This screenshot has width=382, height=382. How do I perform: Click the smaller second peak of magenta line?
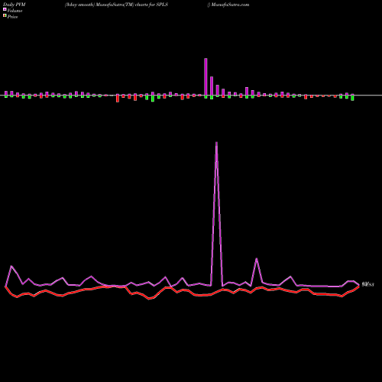pos(257,259)
